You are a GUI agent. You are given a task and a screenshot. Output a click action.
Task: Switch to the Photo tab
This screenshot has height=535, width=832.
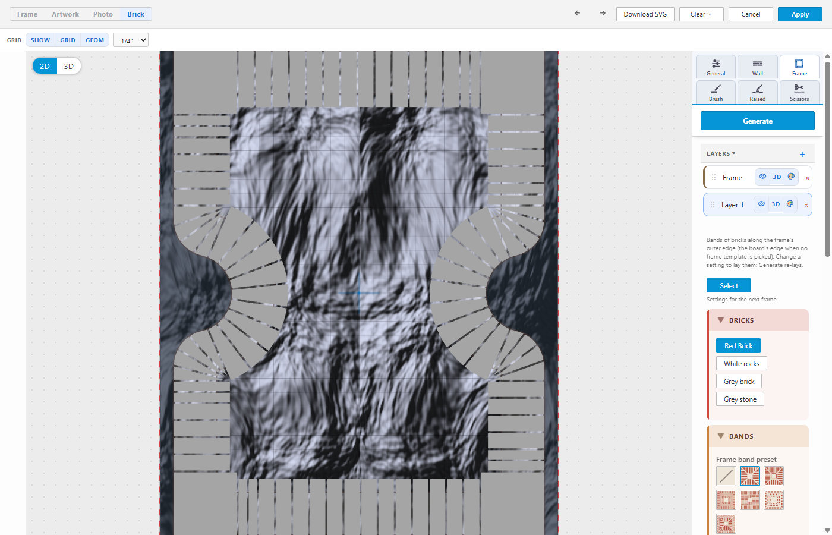point(103,14)
